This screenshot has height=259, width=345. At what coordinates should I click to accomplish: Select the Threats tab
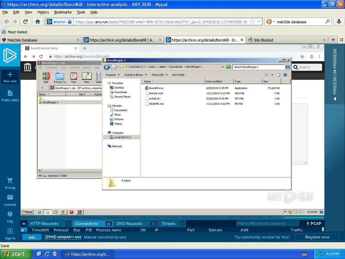tap(172, 224)
